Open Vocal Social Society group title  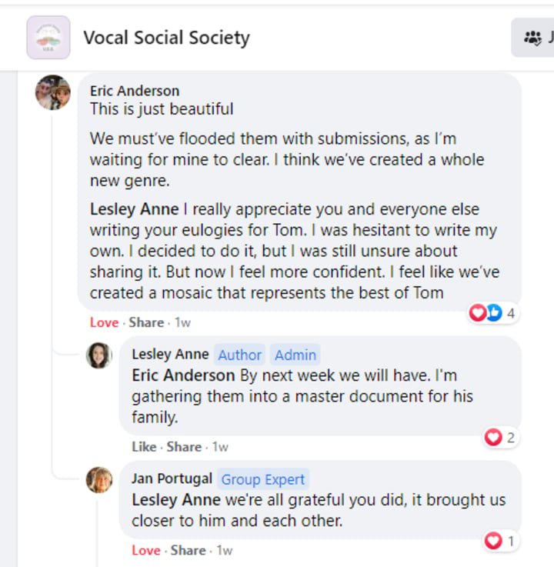point(166,37)
